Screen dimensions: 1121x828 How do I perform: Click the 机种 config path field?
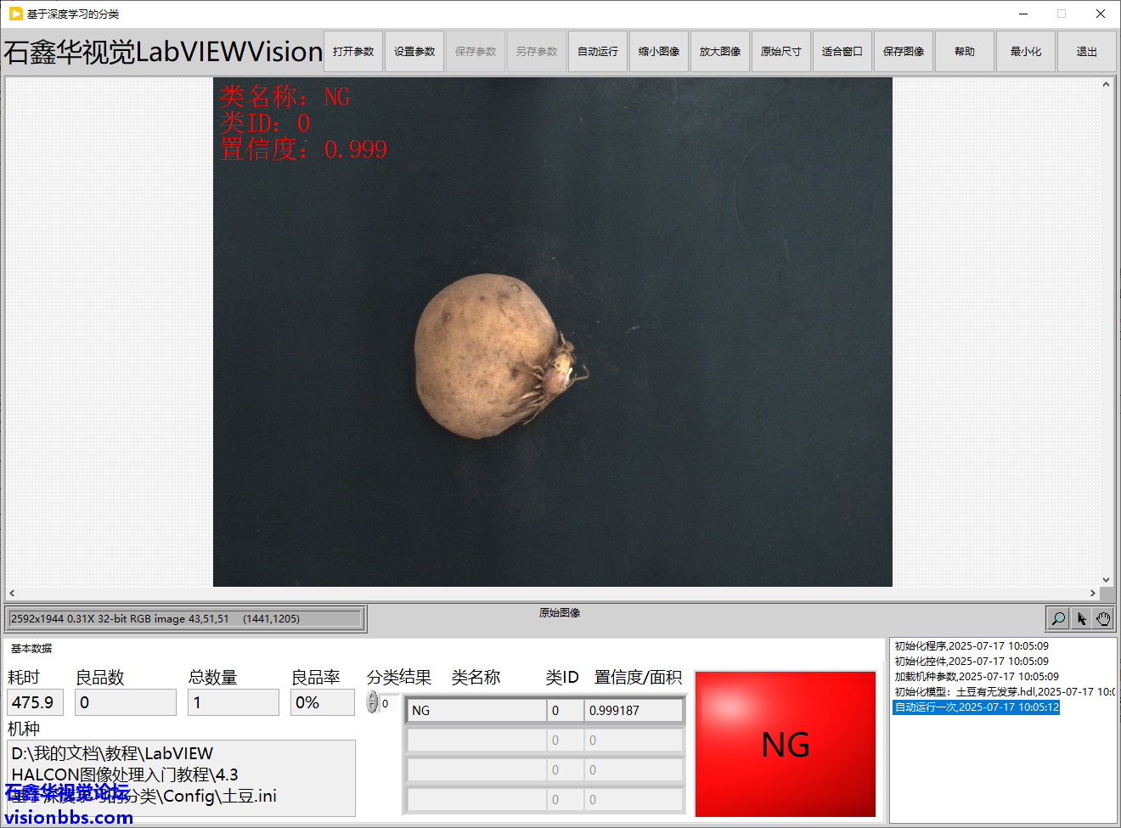(182, 776)
